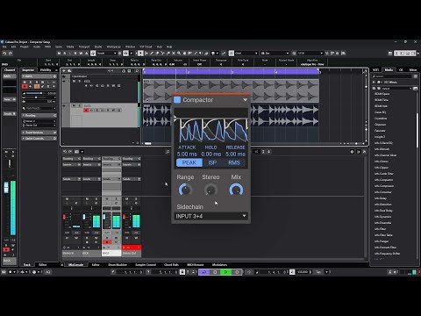Toggle the global Solo (S) state button
This screenshot has width=421, height=316.
[65, 54]
